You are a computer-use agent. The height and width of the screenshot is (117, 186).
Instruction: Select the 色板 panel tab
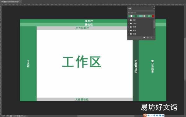point(130,8)
